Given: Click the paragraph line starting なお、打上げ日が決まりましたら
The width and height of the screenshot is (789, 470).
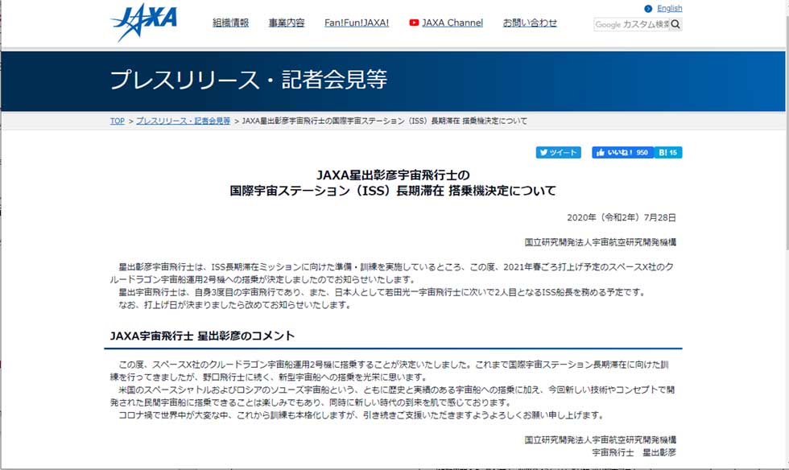Looking at the screenshot, I should pos(234,304).
